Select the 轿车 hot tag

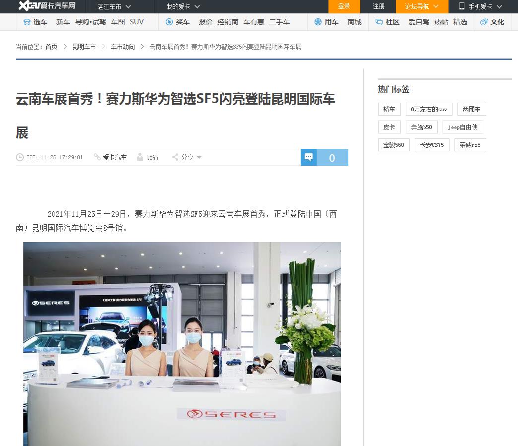[389, 109]
